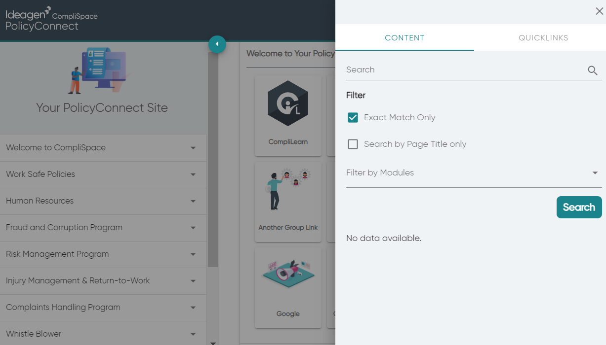Image resolution: width=606 pixels, height=345 pixels.
Task: Select the CONTENT tab
Action: point(404,38)
